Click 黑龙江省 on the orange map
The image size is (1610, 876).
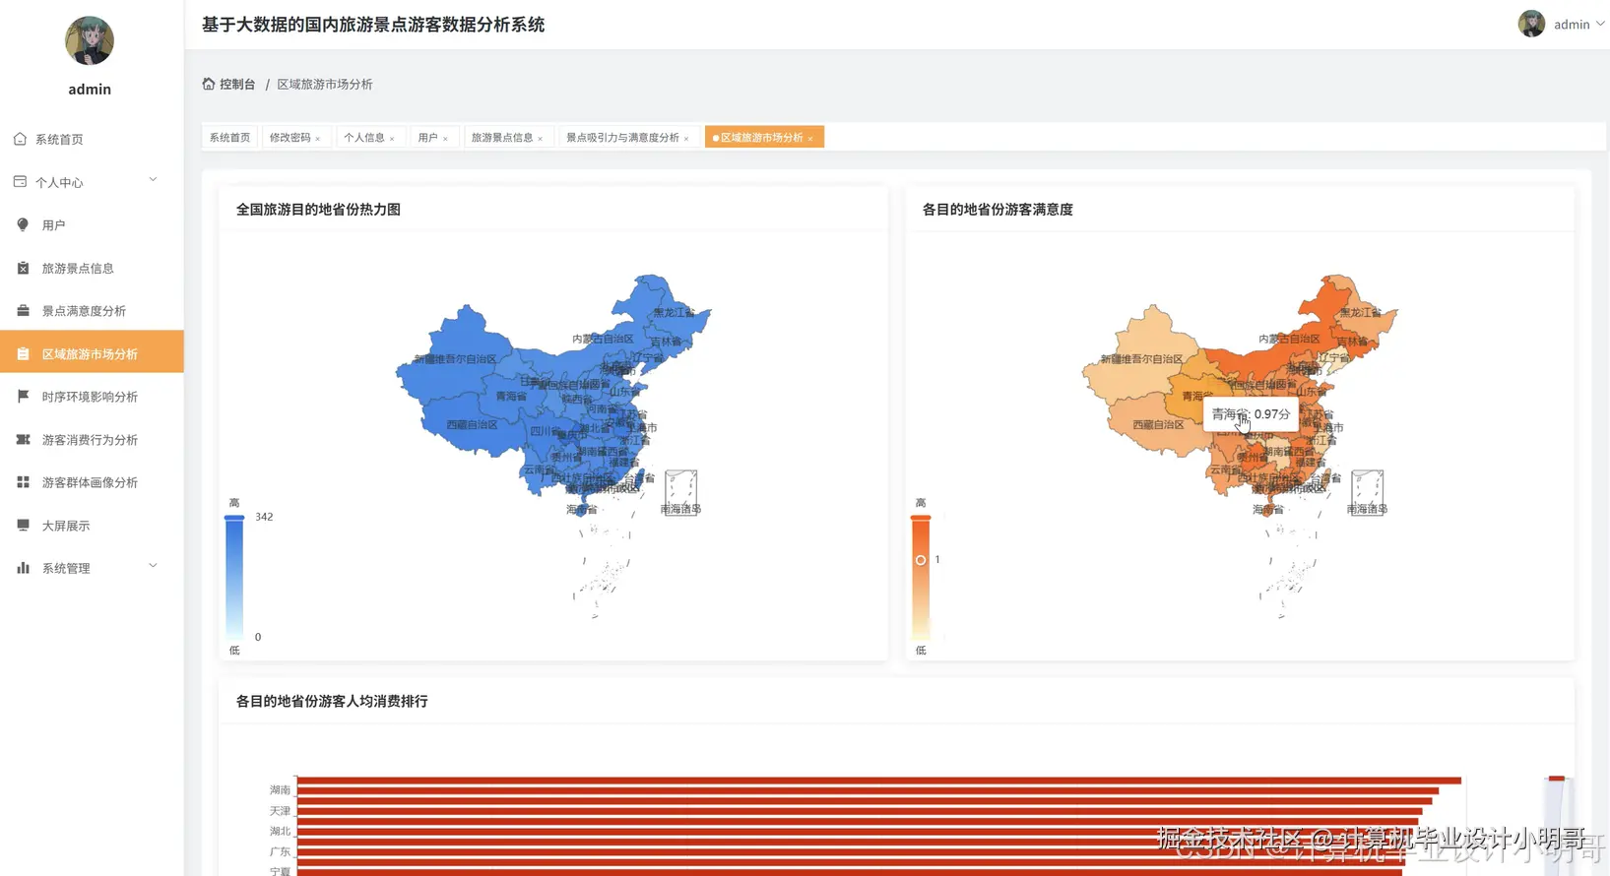click(1360, 312)
